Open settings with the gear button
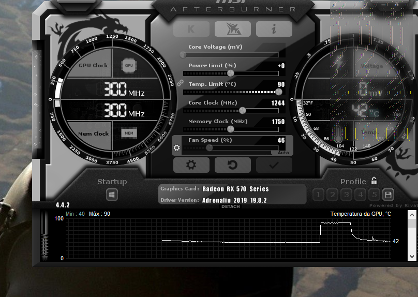 click(x=191, y=165)
